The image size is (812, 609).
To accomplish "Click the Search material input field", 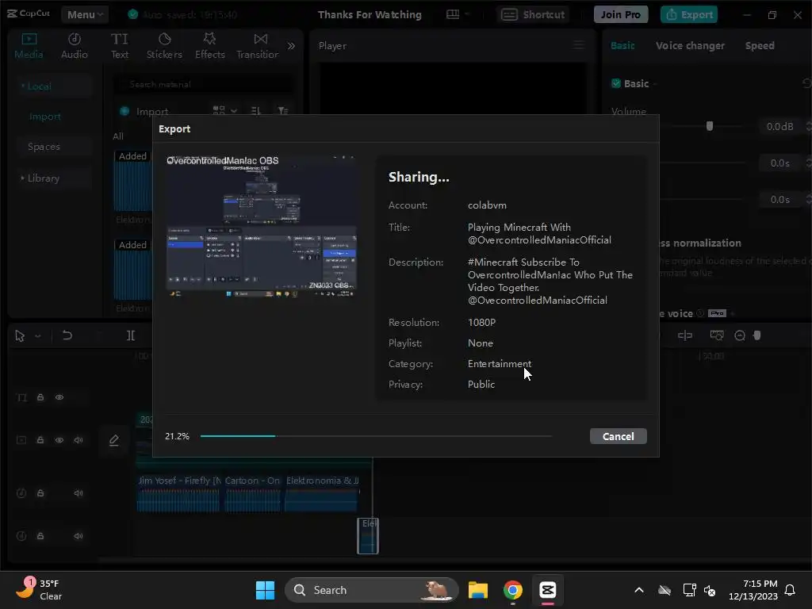I will pyautogui.click(x=205, y=84).
